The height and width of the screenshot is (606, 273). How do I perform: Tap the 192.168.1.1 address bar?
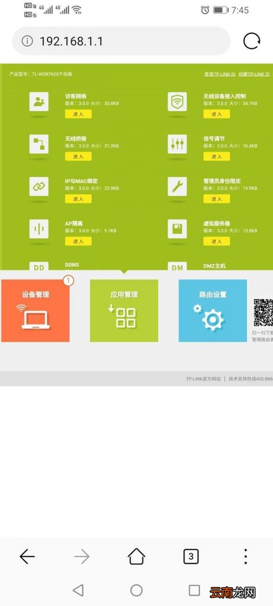click(121, 41)
